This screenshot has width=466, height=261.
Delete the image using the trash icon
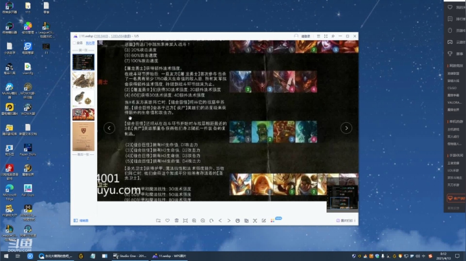coord(177,220)
